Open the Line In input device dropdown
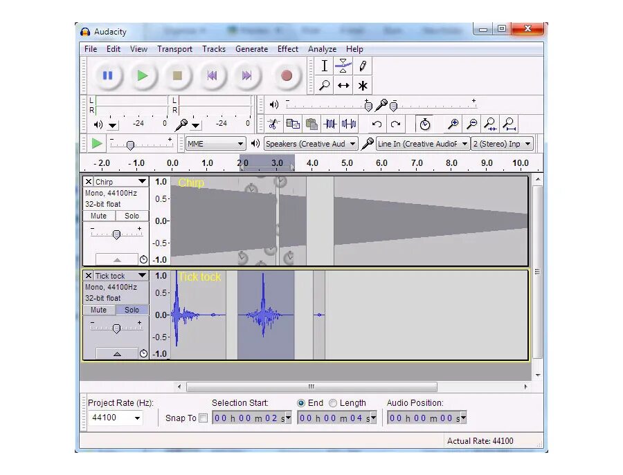 click(422, 144)
